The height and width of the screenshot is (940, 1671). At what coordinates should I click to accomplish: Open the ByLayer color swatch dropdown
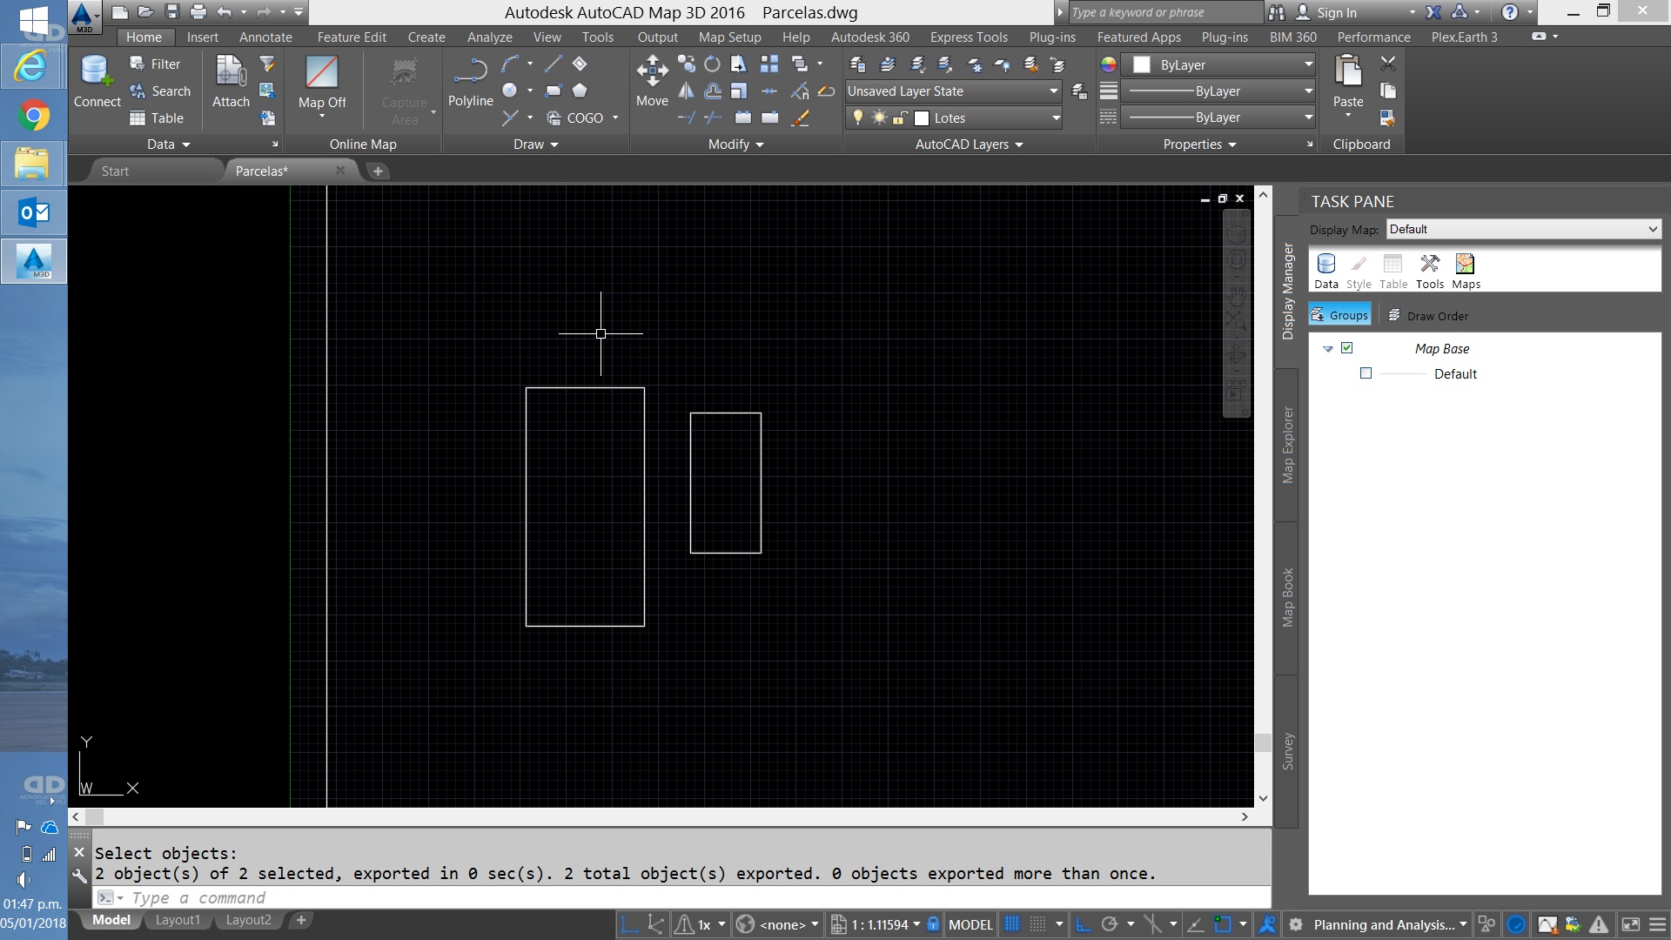[1218, 65]
